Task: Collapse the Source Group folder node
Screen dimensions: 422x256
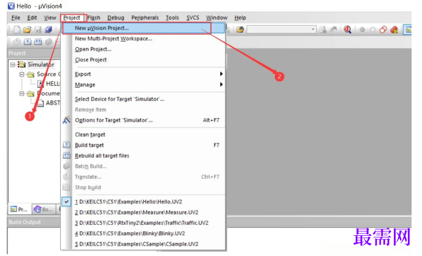Action: coord(22,74)
